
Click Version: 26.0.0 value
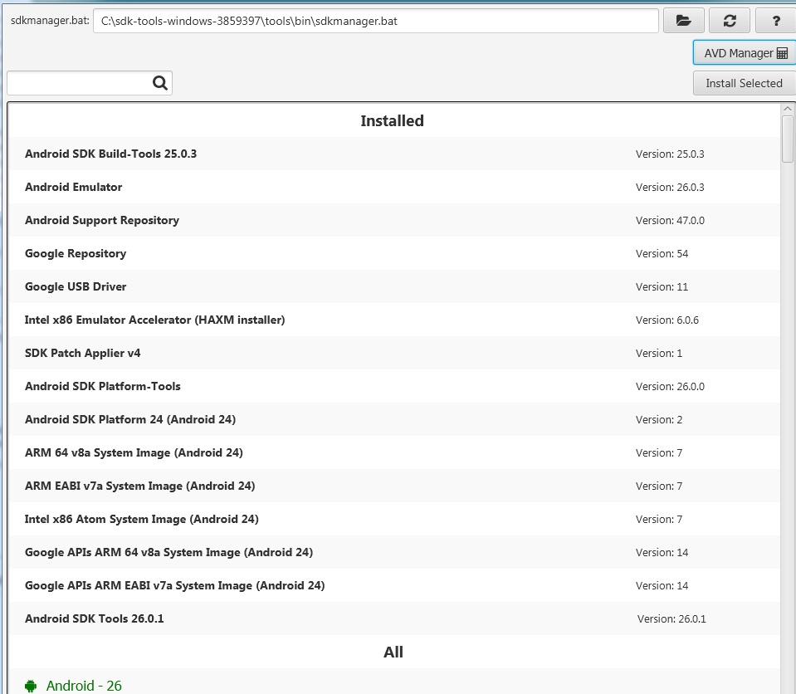tap(670, 386)
